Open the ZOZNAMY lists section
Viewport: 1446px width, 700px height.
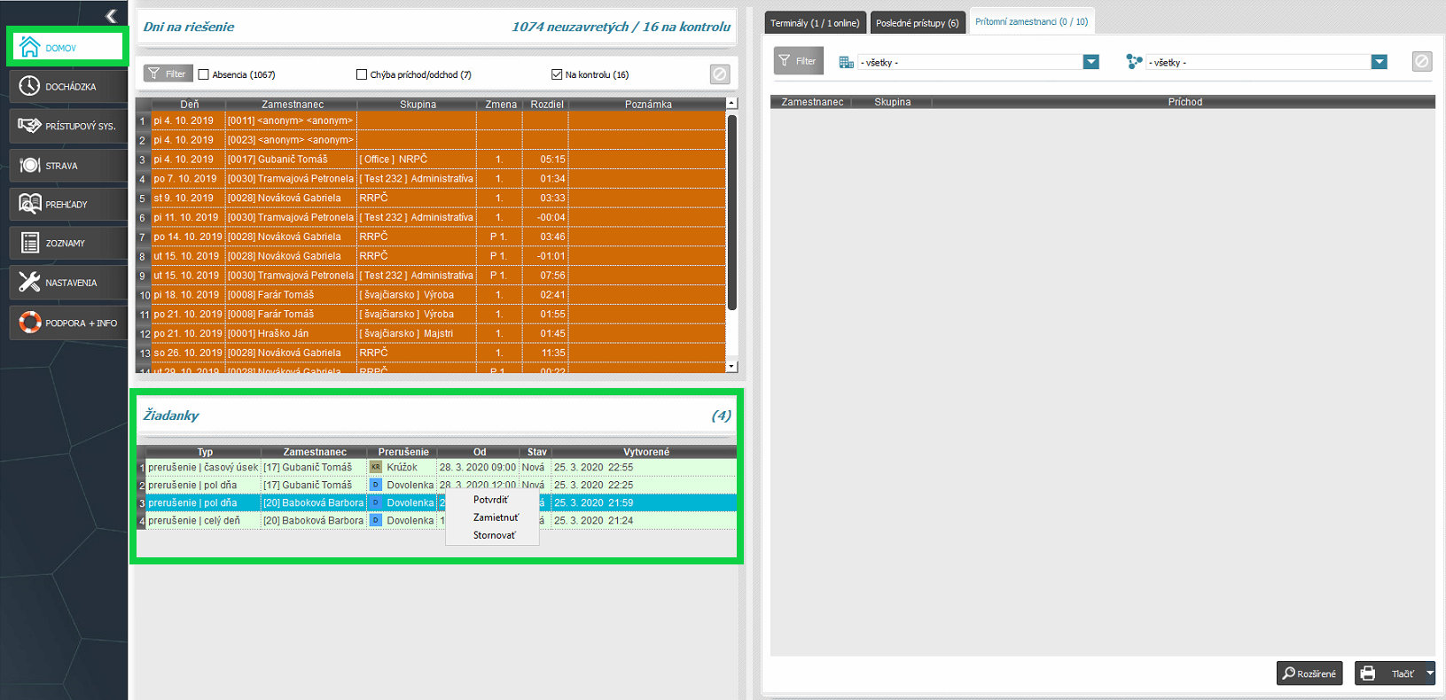pos(68,243)
